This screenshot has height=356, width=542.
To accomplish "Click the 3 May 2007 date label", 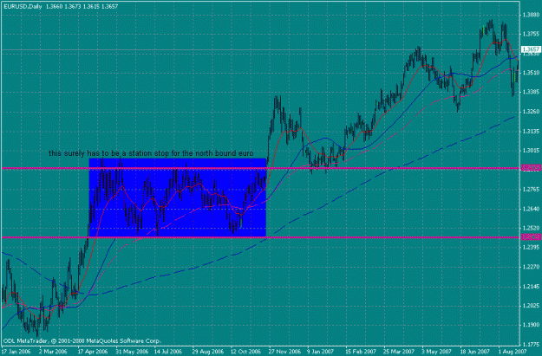I will (x=436, y=352).
